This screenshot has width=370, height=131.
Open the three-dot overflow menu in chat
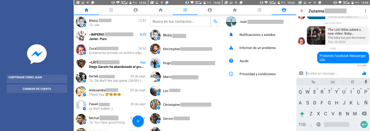point(366,11)
